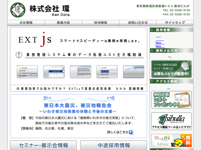Open the sibulla アクセス解析ツール banner
Screen dimensions: 201x150
171,121
